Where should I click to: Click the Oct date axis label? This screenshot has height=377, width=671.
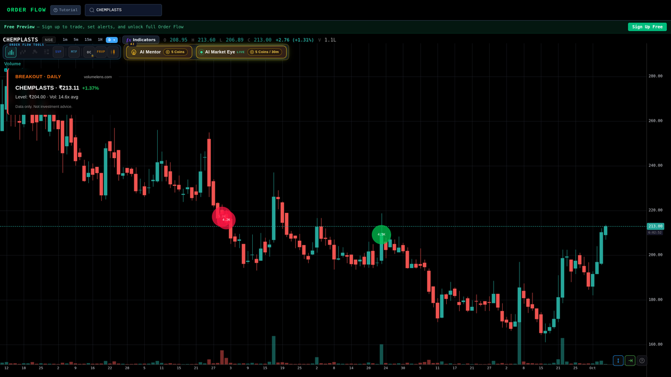(592, 368)
